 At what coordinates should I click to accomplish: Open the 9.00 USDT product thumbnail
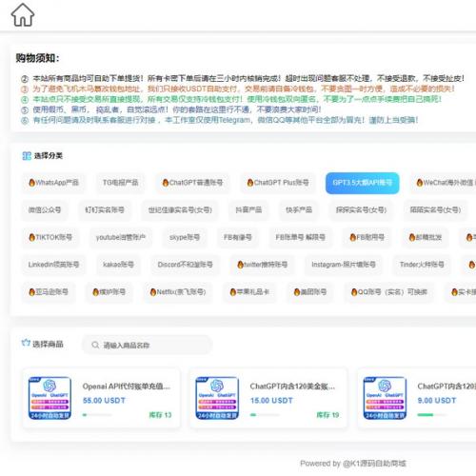point(385,398)
